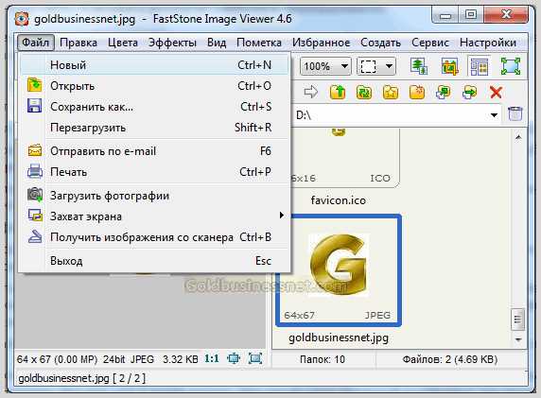Click the move to folder icon
Viewport: 541px width, 398px height.
[469, 92]
